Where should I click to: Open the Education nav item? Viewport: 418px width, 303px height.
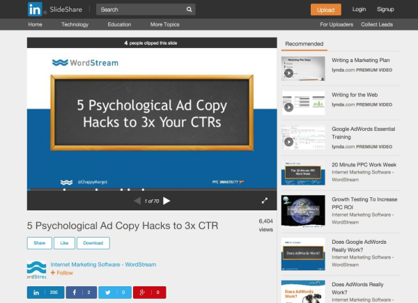(x=119, y=24)
